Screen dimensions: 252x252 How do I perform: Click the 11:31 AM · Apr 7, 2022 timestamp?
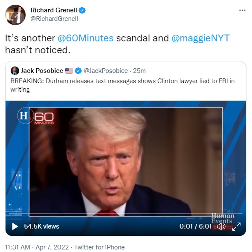tap(37, 247)
